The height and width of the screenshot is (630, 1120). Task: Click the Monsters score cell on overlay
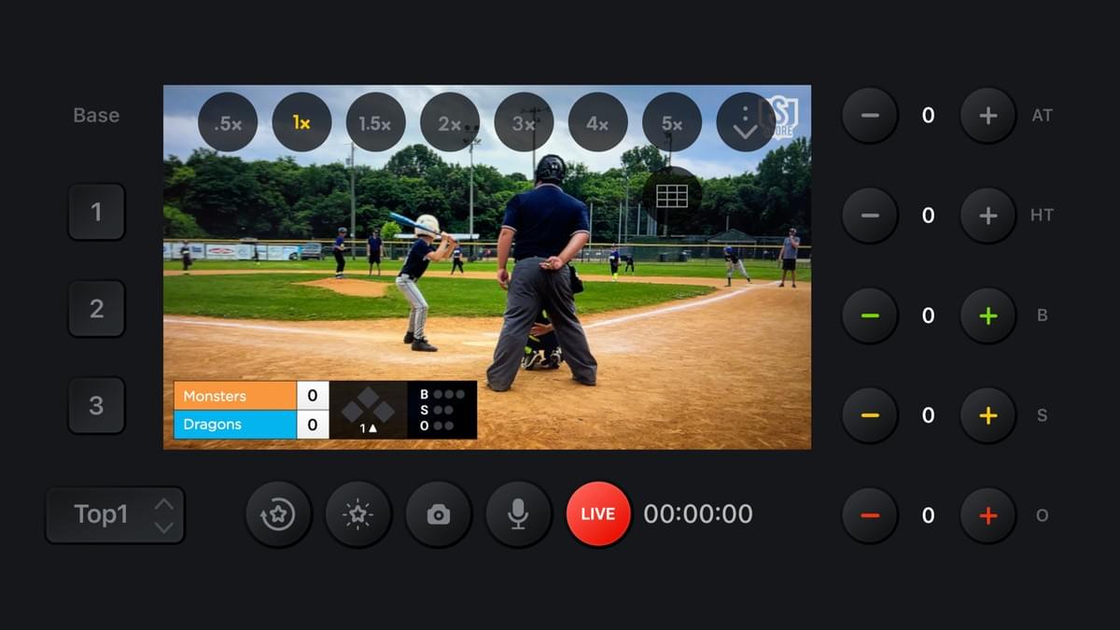click(x=313, y=396)
